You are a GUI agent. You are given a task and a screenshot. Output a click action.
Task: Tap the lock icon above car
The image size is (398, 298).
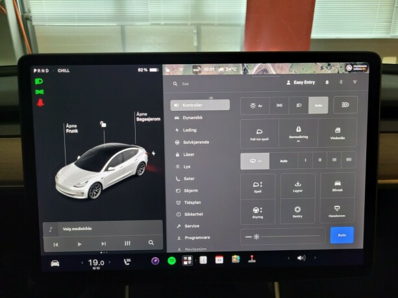[x=103, y=124]
